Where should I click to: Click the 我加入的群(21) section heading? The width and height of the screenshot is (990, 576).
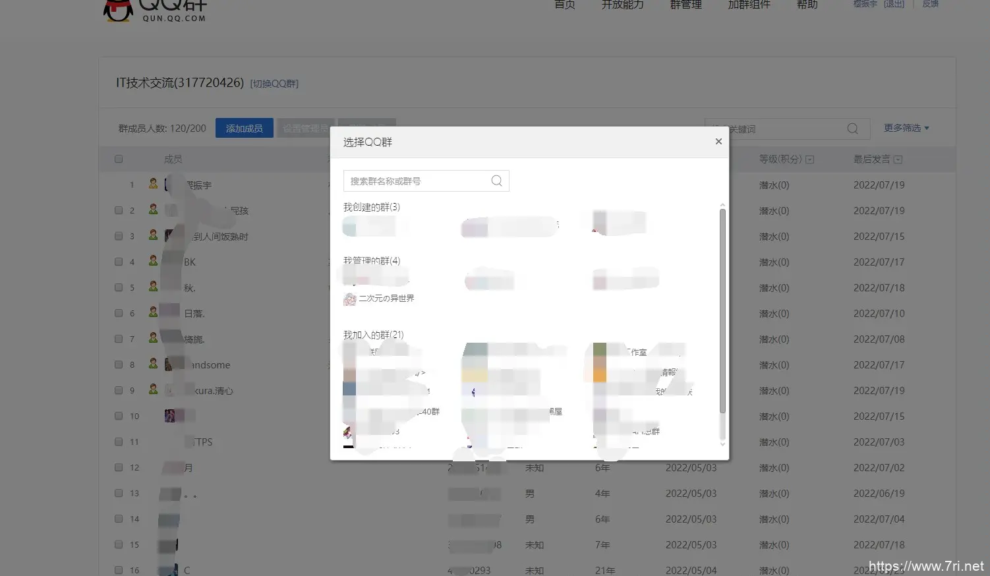click(373, 335)
